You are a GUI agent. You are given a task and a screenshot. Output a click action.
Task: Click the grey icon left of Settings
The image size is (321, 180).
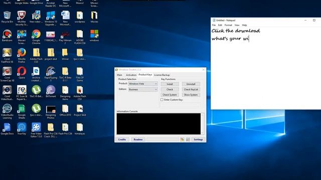coord(188,139)
